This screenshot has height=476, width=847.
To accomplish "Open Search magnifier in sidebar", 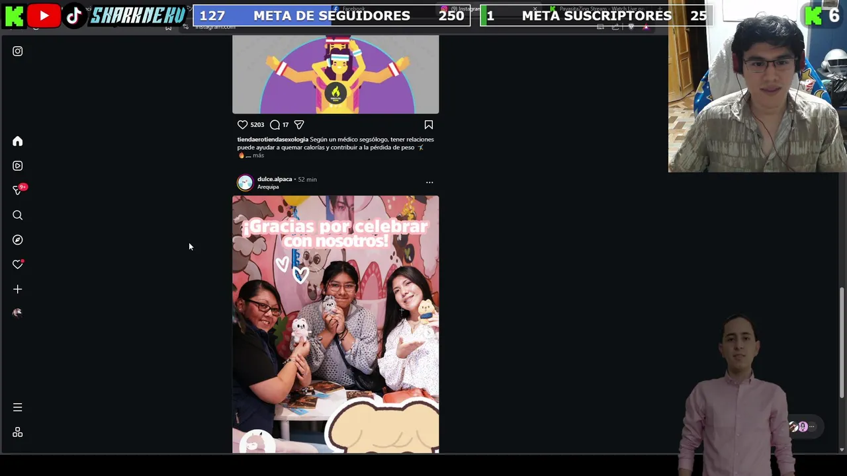I will coord(18,216).
